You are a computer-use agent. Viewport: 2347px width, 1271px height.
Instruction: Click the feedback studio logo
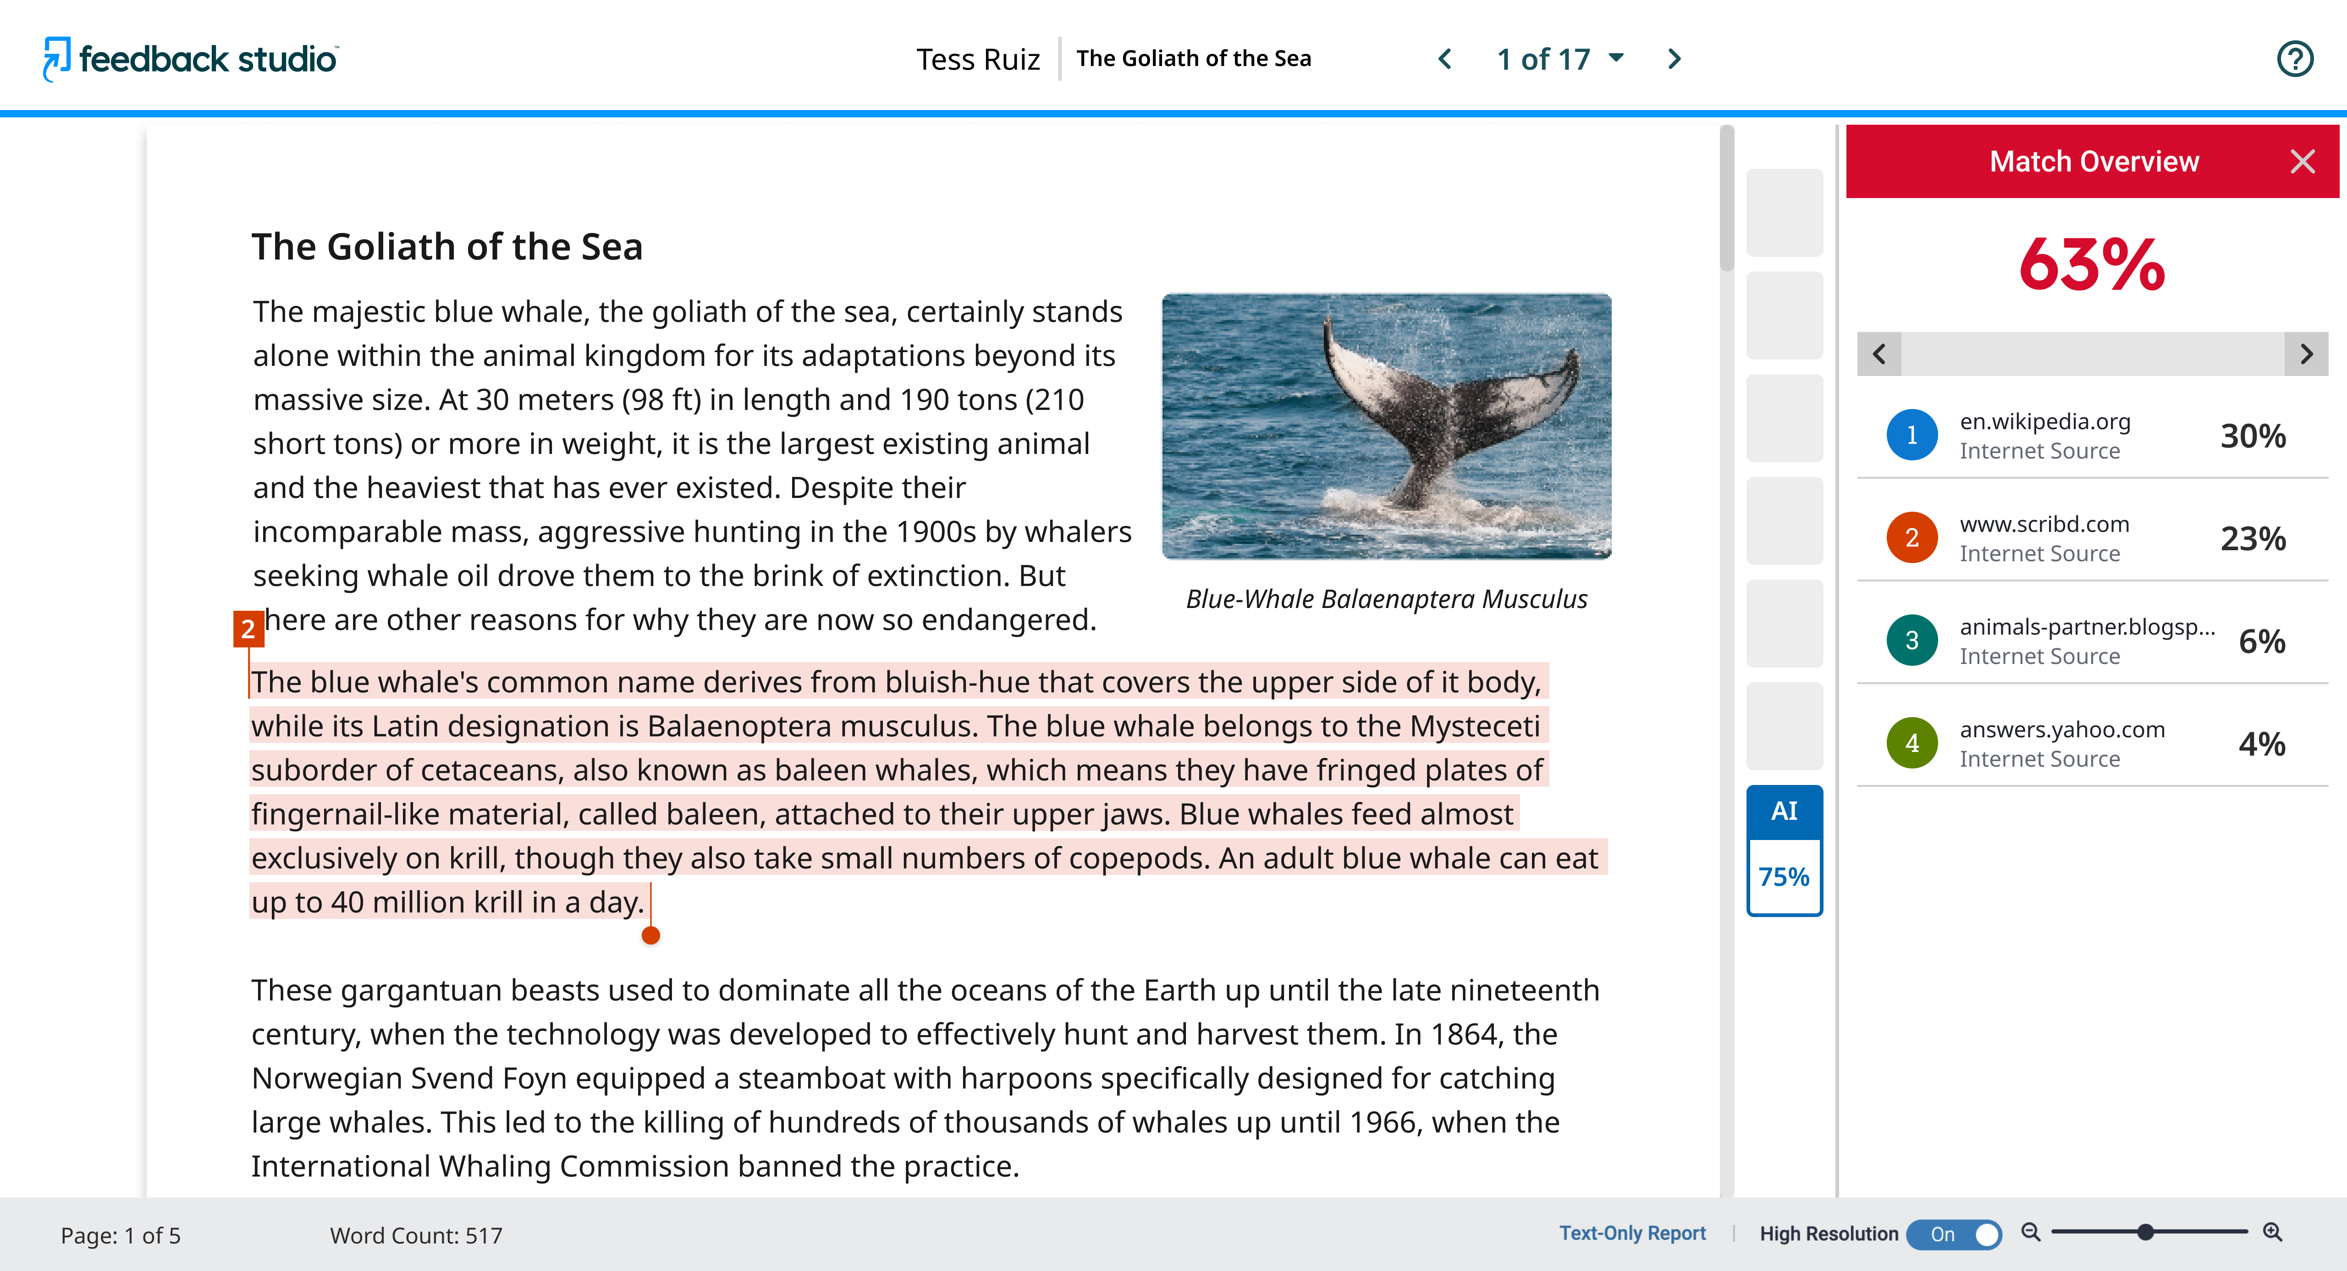(190, 59)
